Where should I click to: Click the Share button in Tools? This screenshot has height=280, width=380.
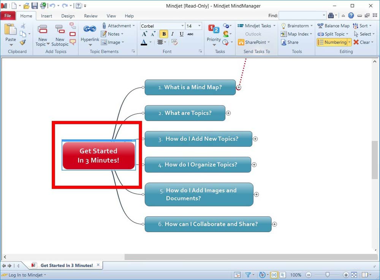click(x=290, y=42)
